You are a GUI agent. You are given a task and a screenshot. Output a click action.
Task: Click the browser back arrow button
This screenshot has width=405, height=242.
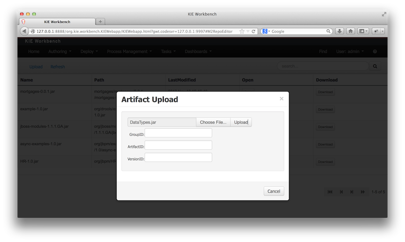[x=24, y=31]
